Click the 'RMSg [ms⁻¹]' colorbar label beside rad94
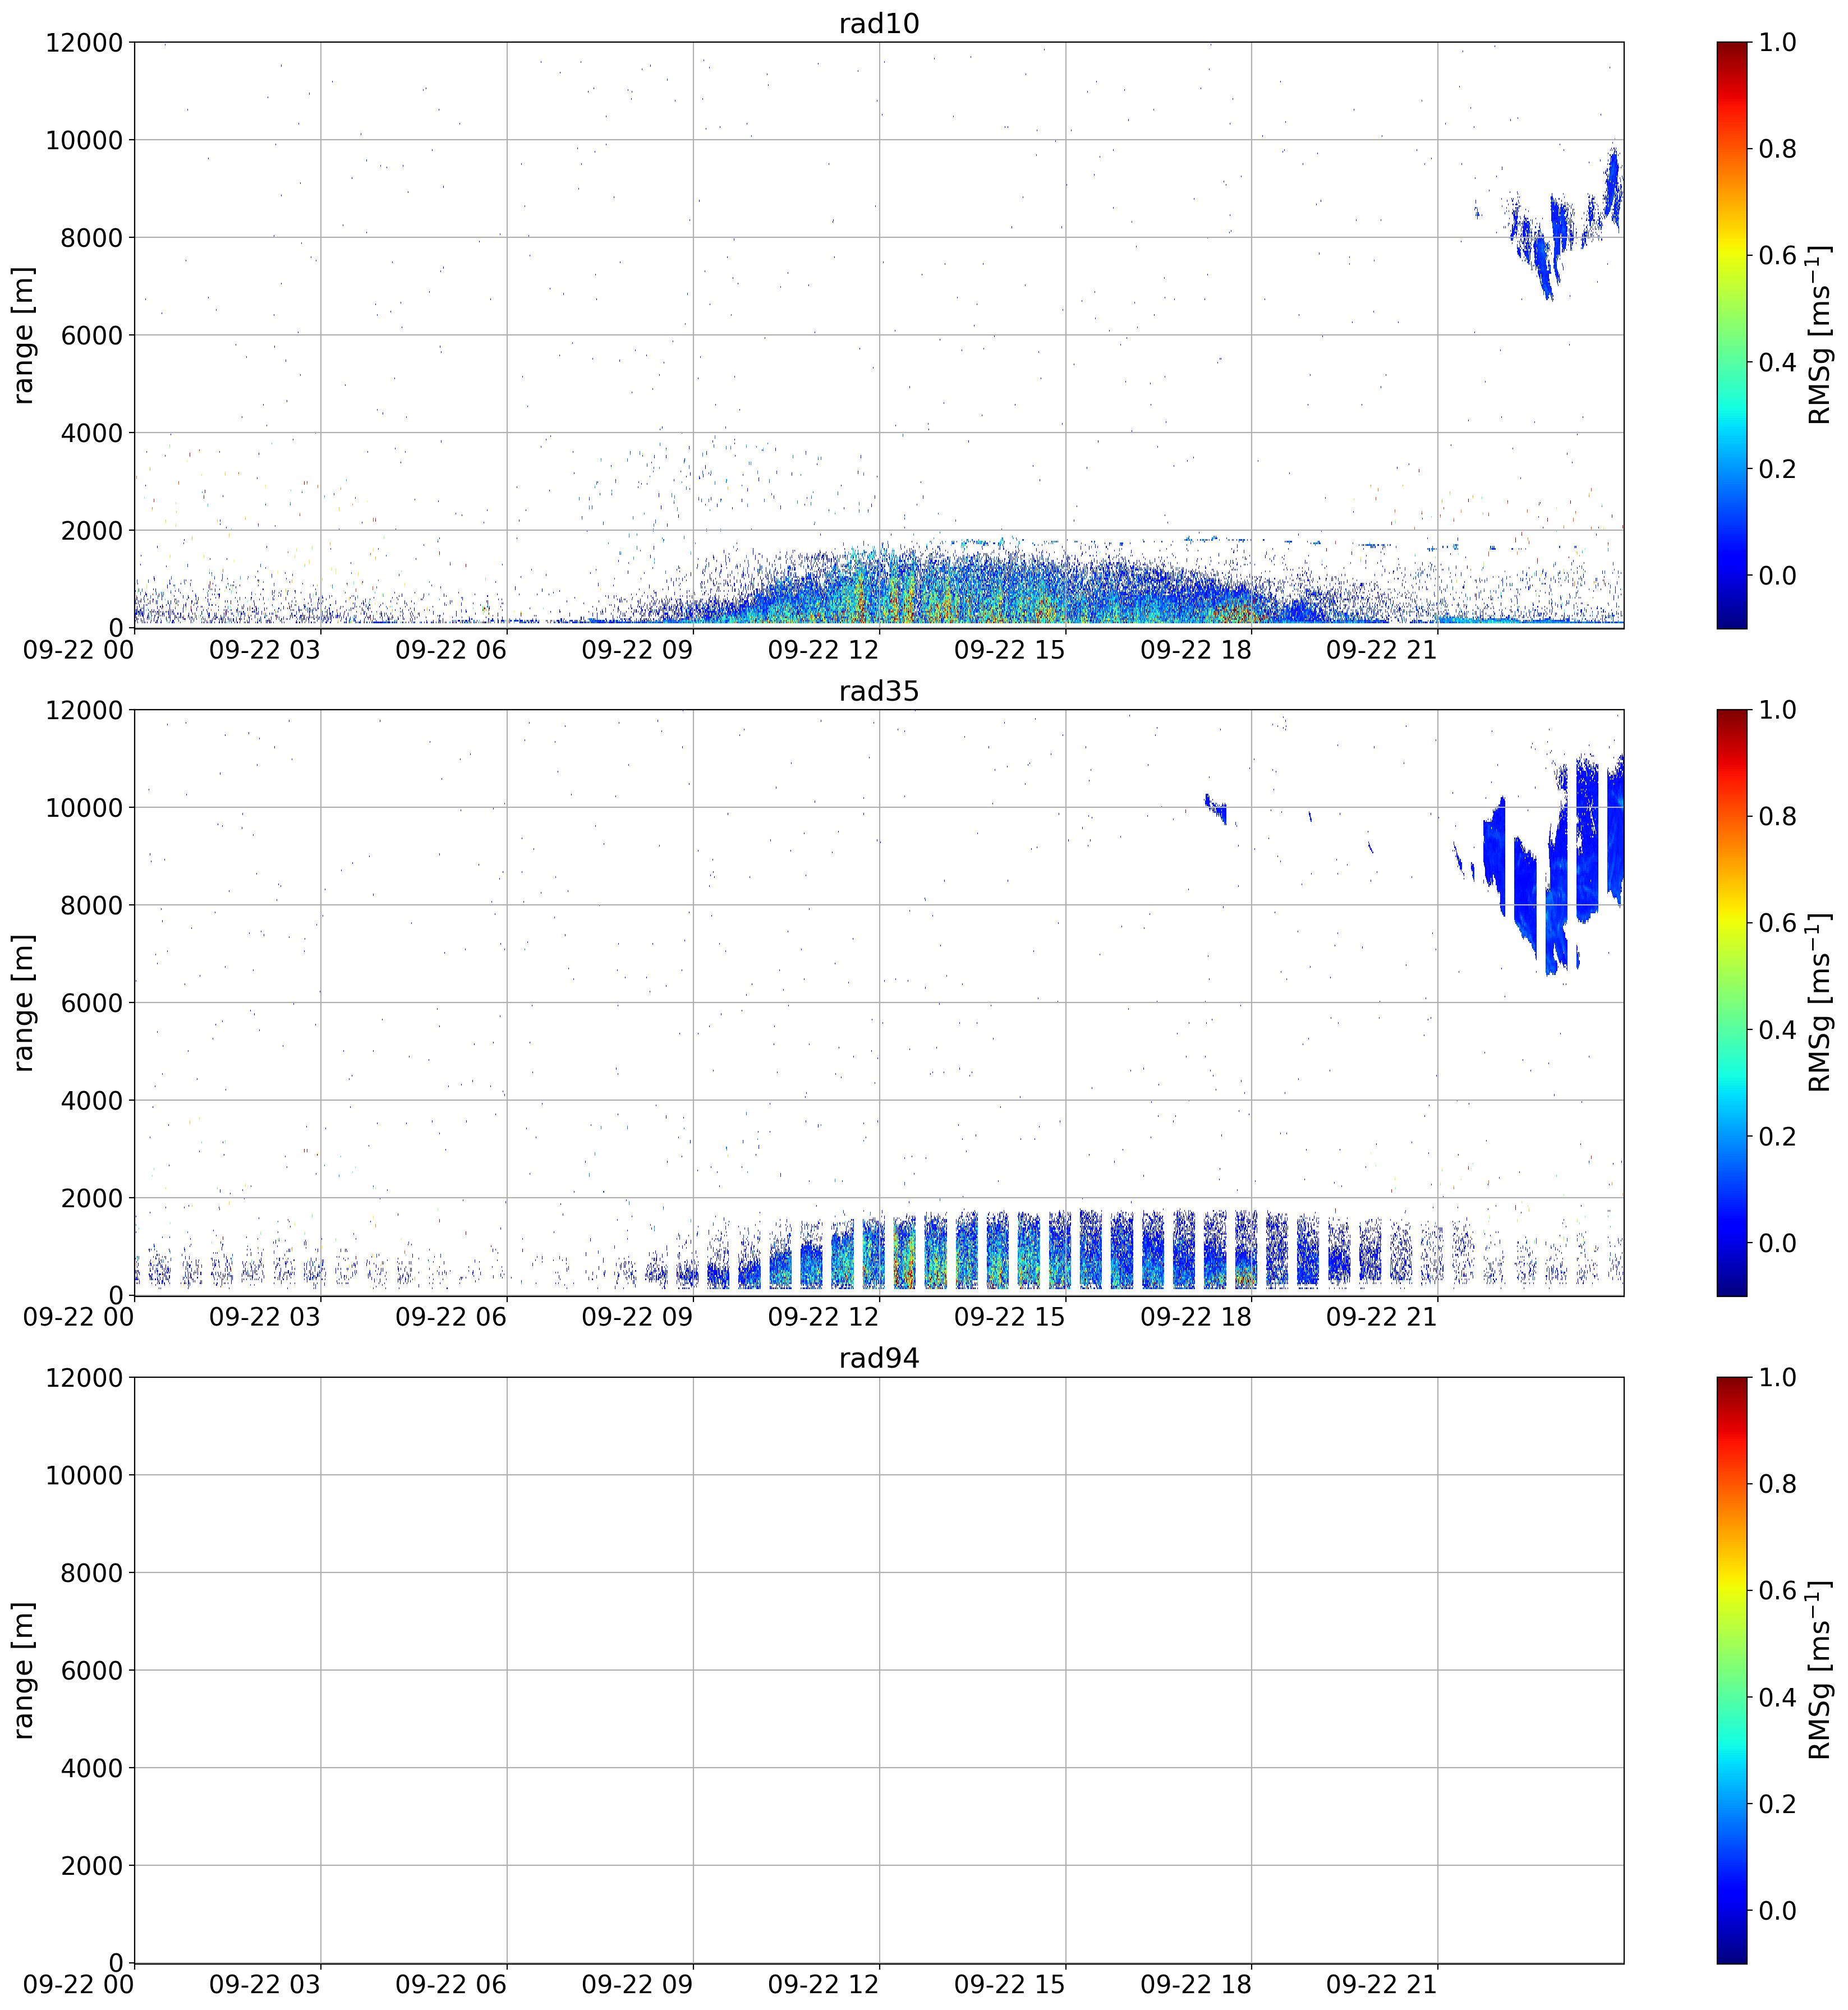1848x2010 pixels. [x=1819, y=1670]
